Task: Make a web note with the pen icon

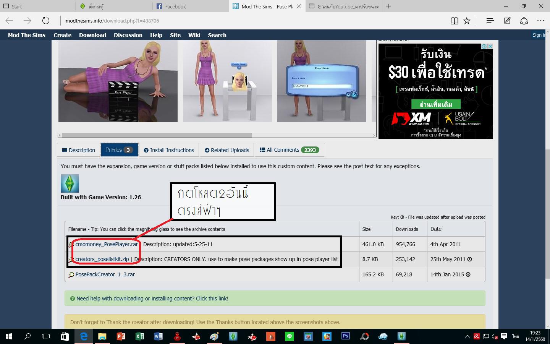Action: 507,21
